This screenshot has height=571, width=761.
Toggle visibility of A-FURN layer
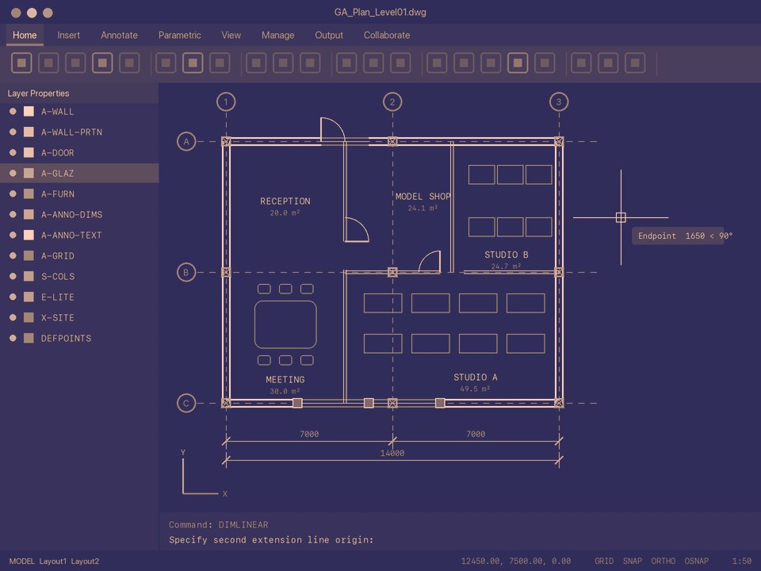13,194
